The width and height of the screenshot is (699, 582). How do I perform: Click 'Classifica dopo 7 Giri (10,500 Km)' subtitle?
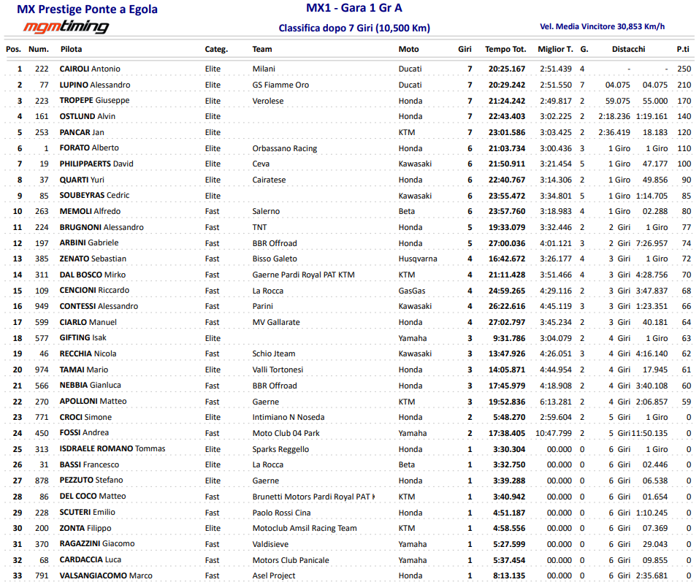tap(354, 28)
